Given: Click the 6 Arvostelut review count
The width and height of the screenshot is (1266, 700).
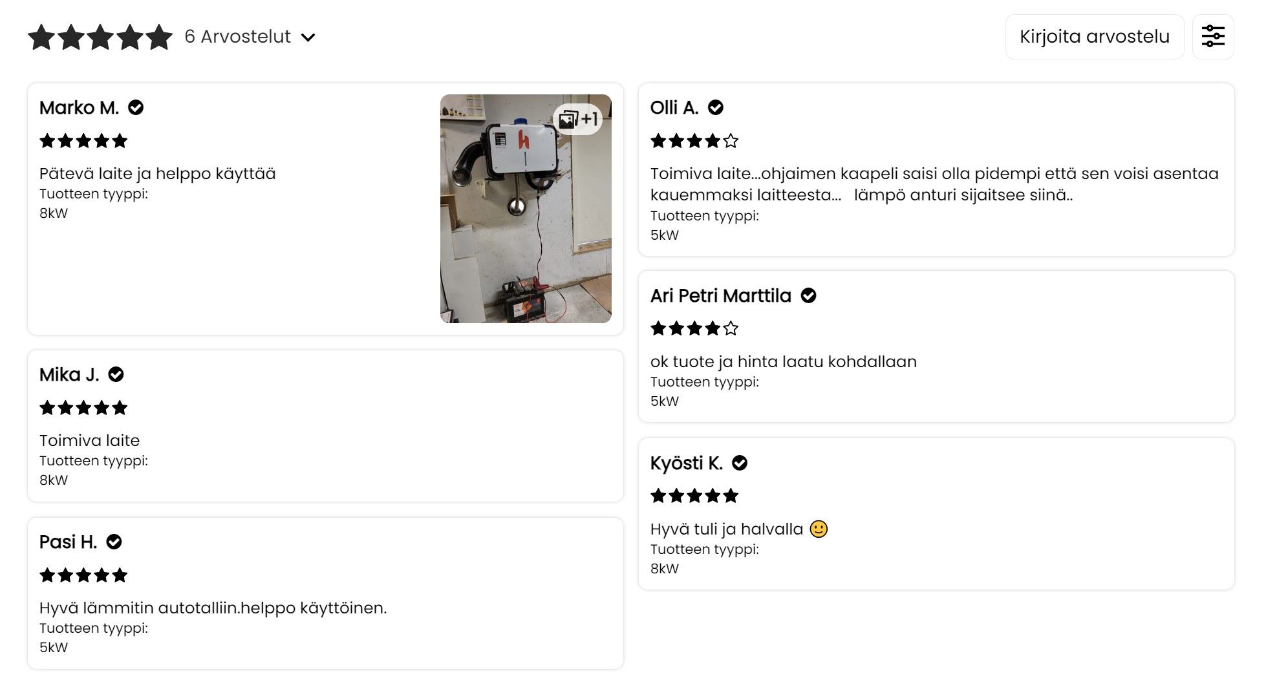Looking at the screenshot, I should 237,37.
